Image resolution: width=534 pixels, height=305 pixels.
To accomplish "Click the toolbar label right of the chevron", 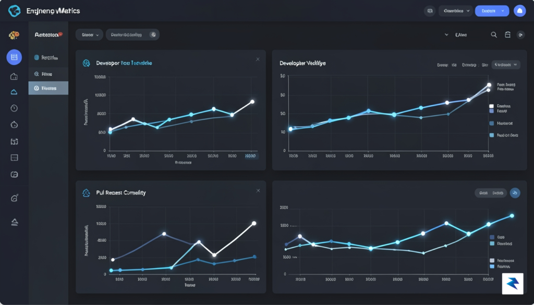I will coord(461,35).
